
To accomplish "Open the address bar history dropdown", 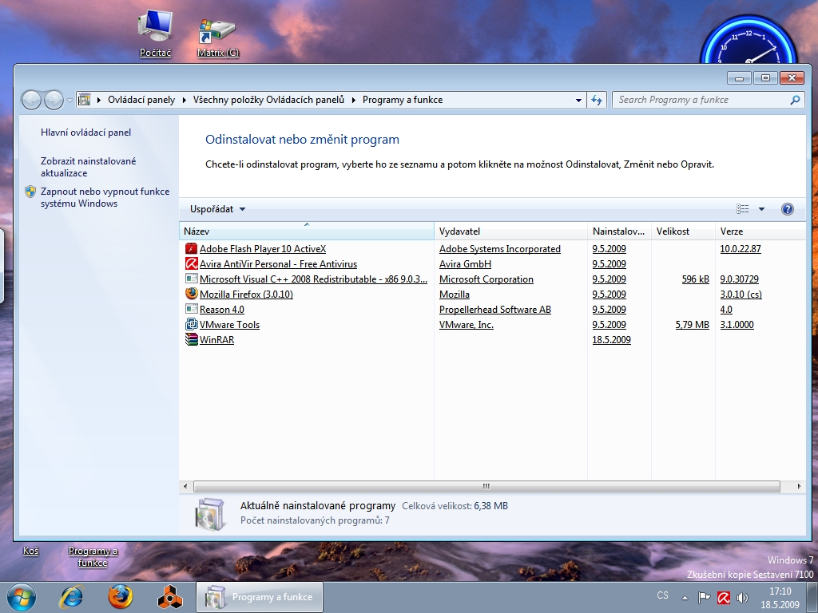I will click(x=578, y=100).
